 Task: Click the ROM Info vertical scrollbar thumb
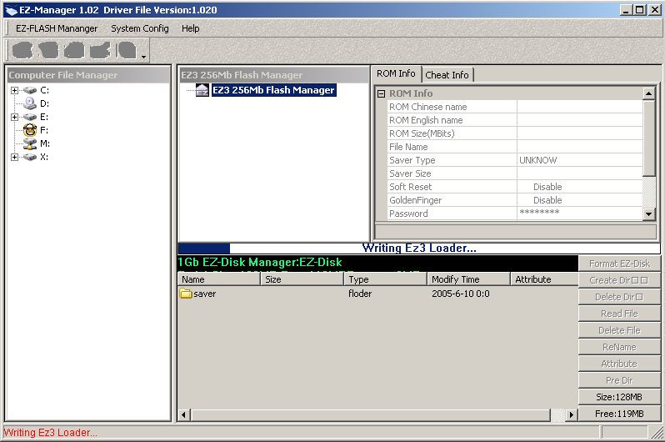pos(648,138)
